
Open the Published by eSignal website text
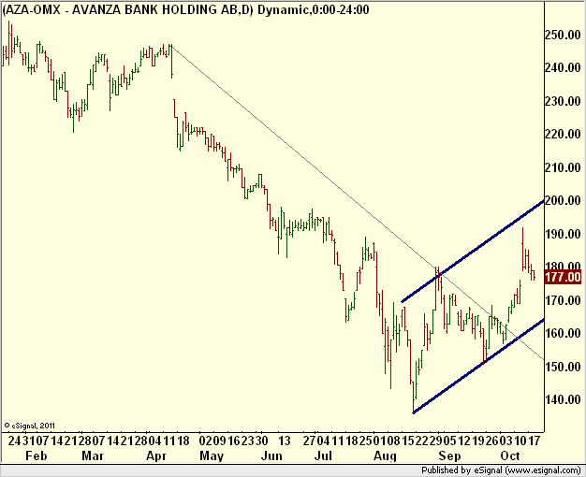click(501, 470)
